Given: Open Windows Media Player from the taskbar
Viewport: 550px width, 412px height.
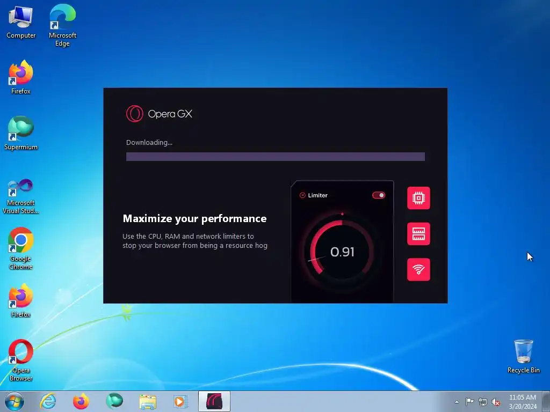Looking at the screenshot, I should click(x=181, y=401).
